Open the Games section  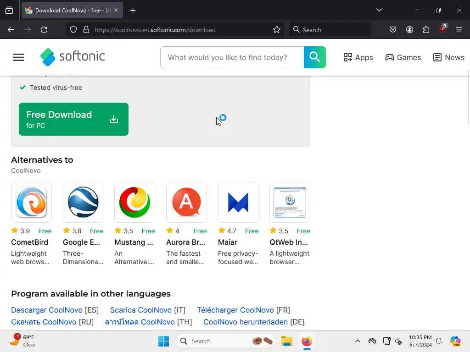pyautogui.click(x=403, y=57)
